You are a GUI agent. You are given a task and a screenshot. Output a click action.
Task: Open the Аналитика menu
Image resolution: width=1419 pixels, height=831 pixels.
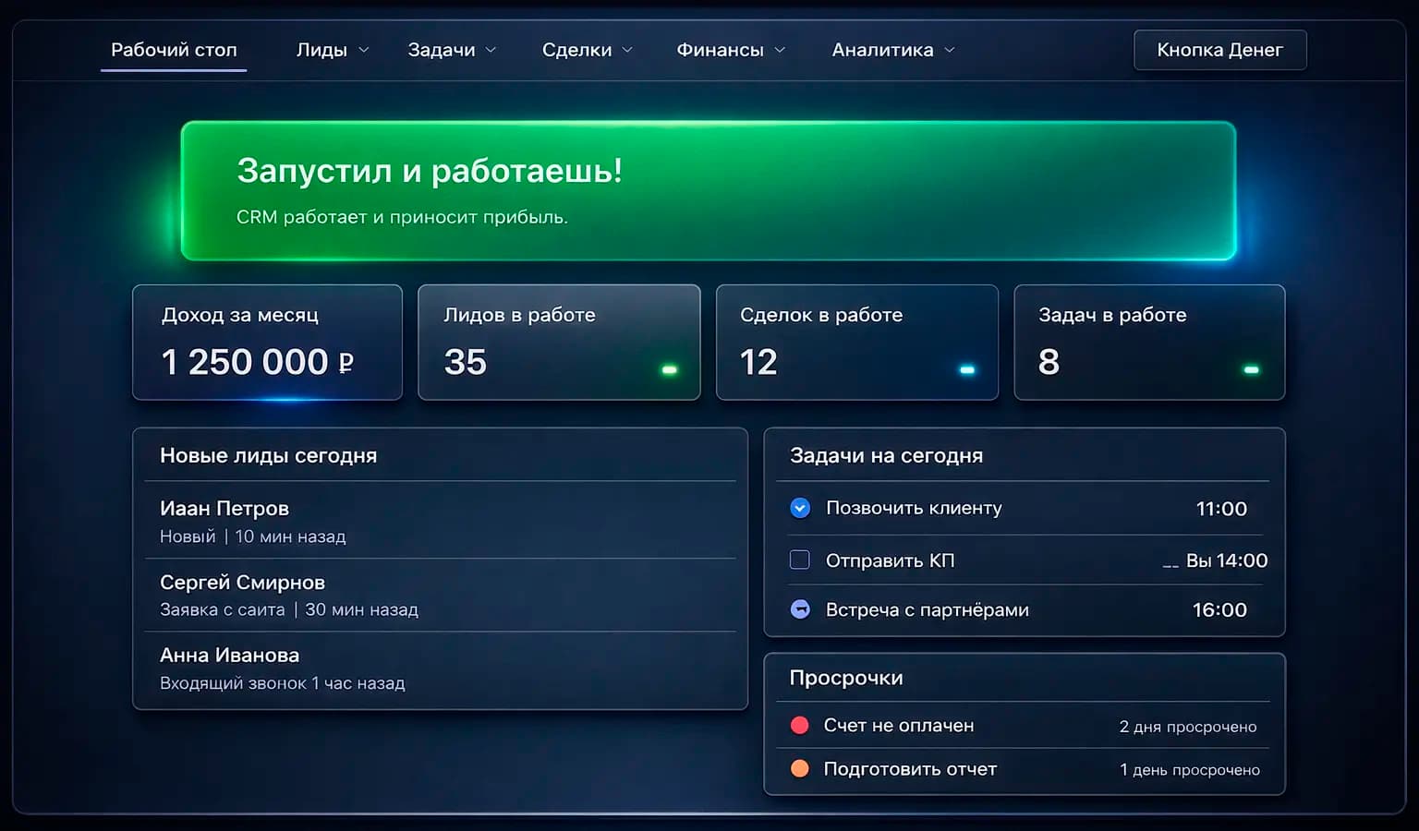coord(882,50)
